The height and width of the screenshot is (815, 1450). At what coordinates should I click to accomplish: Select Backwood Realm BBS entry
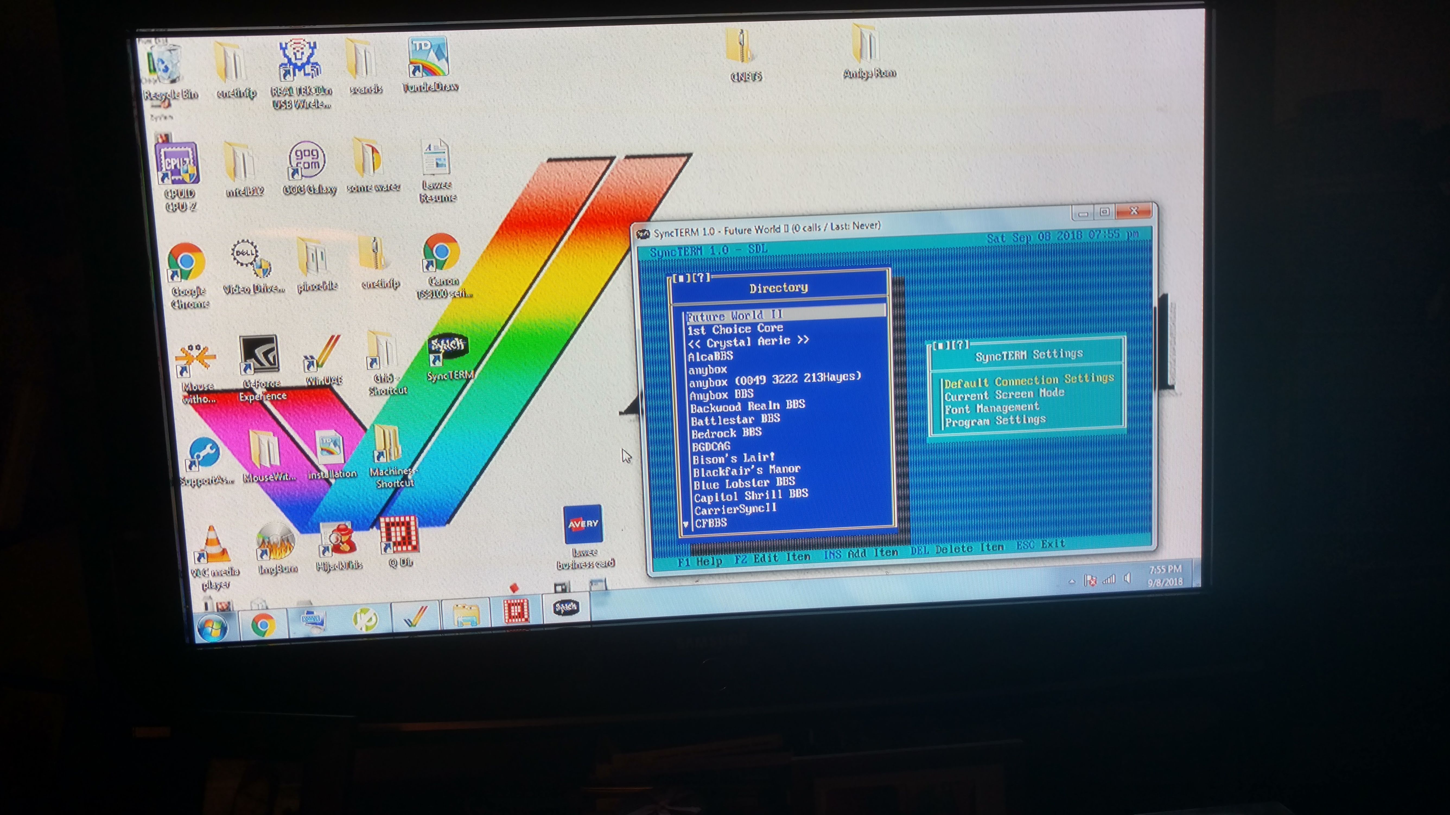(748, 406)
